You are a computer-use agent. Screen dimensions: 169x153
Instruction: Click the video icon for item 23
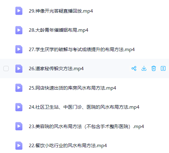click(19, 126)
